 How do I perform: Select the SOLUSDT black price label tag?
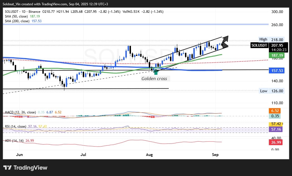point(259,45)
